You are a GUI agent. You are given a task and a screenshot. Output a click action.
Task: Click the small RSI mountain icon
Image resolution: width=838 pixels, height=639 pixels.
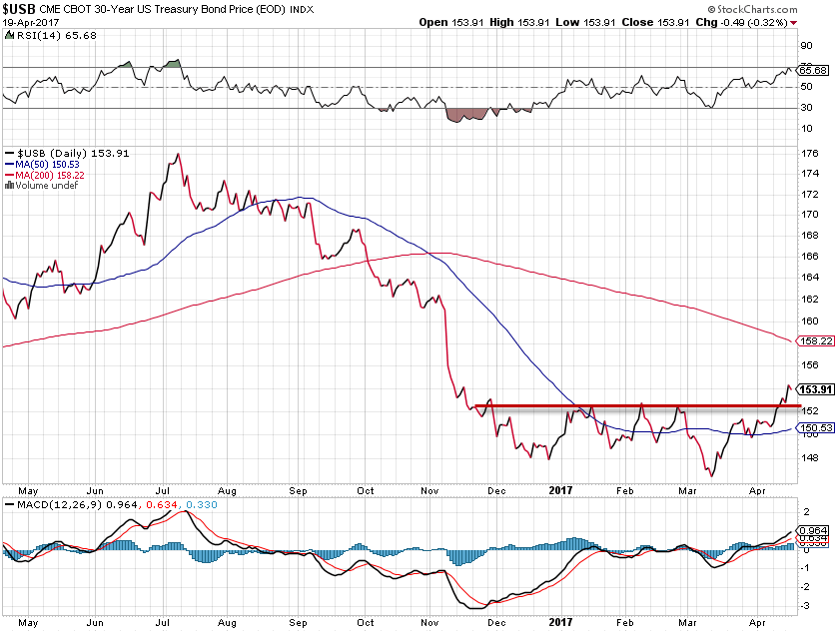click(x=10, y=35)
